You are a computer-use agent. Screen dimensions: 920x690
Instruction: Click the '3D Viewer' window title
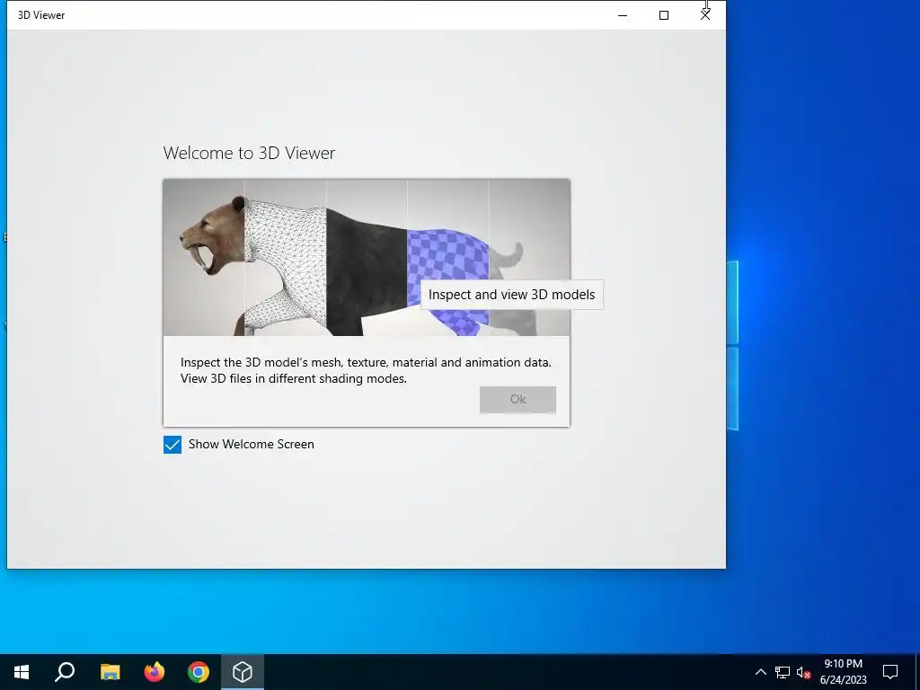(41, 15)
